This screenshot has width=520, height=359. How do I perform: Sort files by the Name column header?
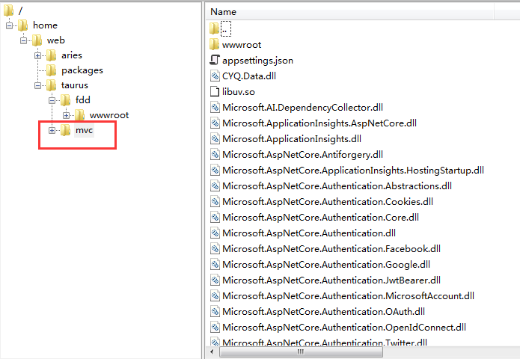(x=350, y=12)
